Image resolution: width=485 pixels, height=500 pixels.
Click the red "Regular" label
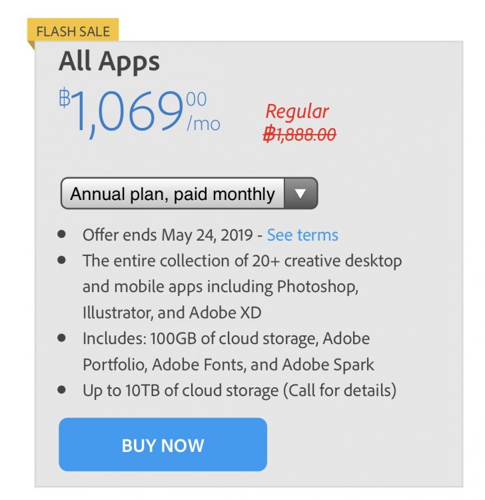[297, 111]
